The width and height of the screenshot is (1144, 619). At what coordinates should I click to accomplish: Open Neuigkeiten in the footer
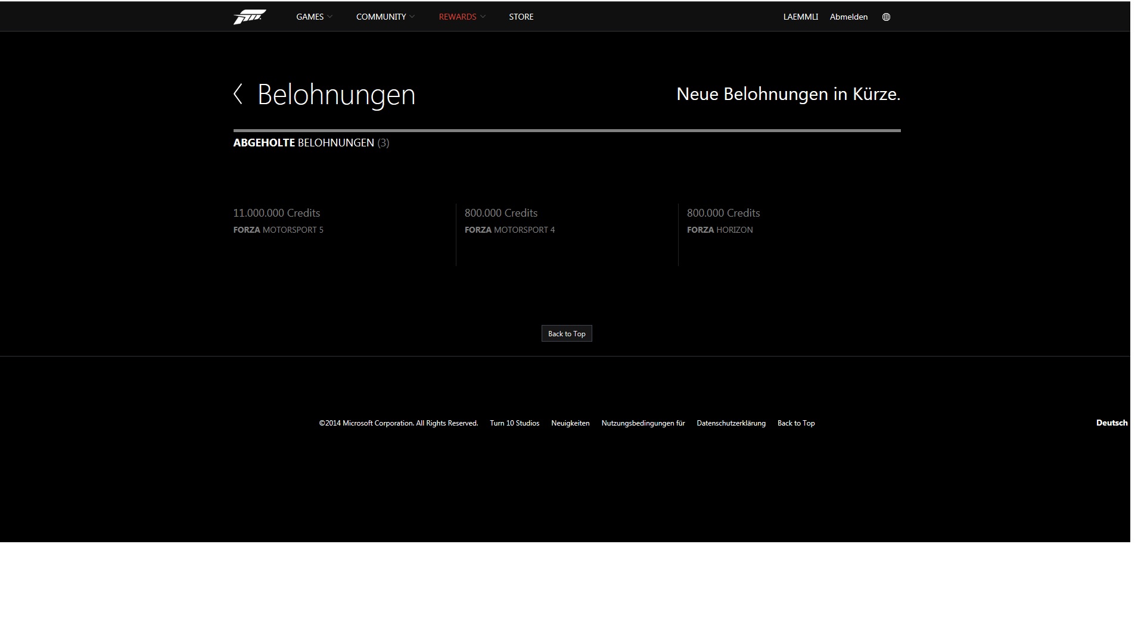tap(570, 423)
